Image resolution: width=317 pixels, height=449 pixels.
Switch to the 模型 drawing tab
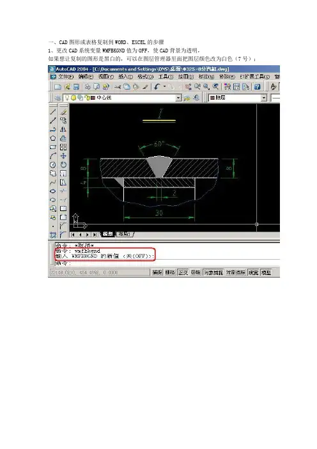(108, 235)
